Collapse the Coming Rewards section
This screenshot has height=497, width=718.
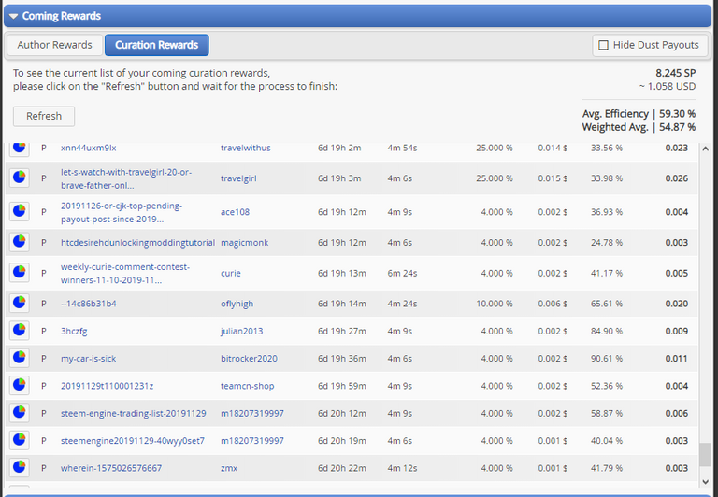(x=14, y=16)
